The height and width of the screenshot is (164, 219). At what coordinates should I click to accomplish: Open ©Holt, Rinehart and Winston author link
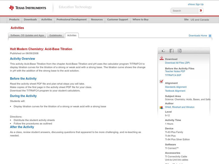180,107
